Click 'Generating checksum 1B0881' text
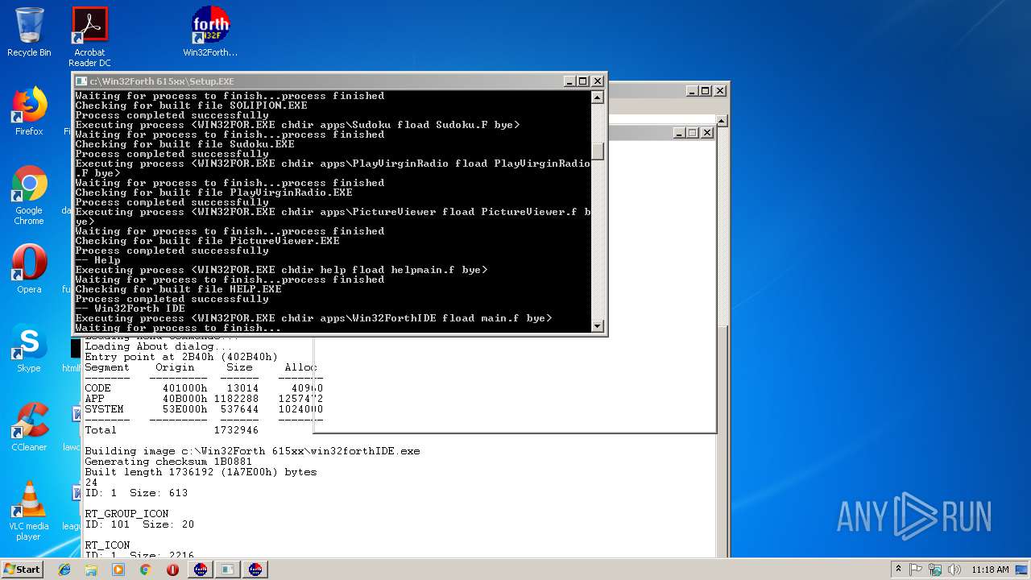Screen dimensions: 1031x580 168,462
